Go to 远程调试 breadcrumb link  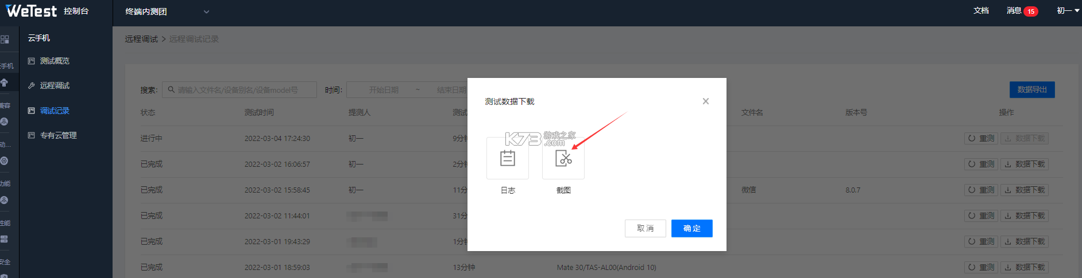(x=141, y=39)
